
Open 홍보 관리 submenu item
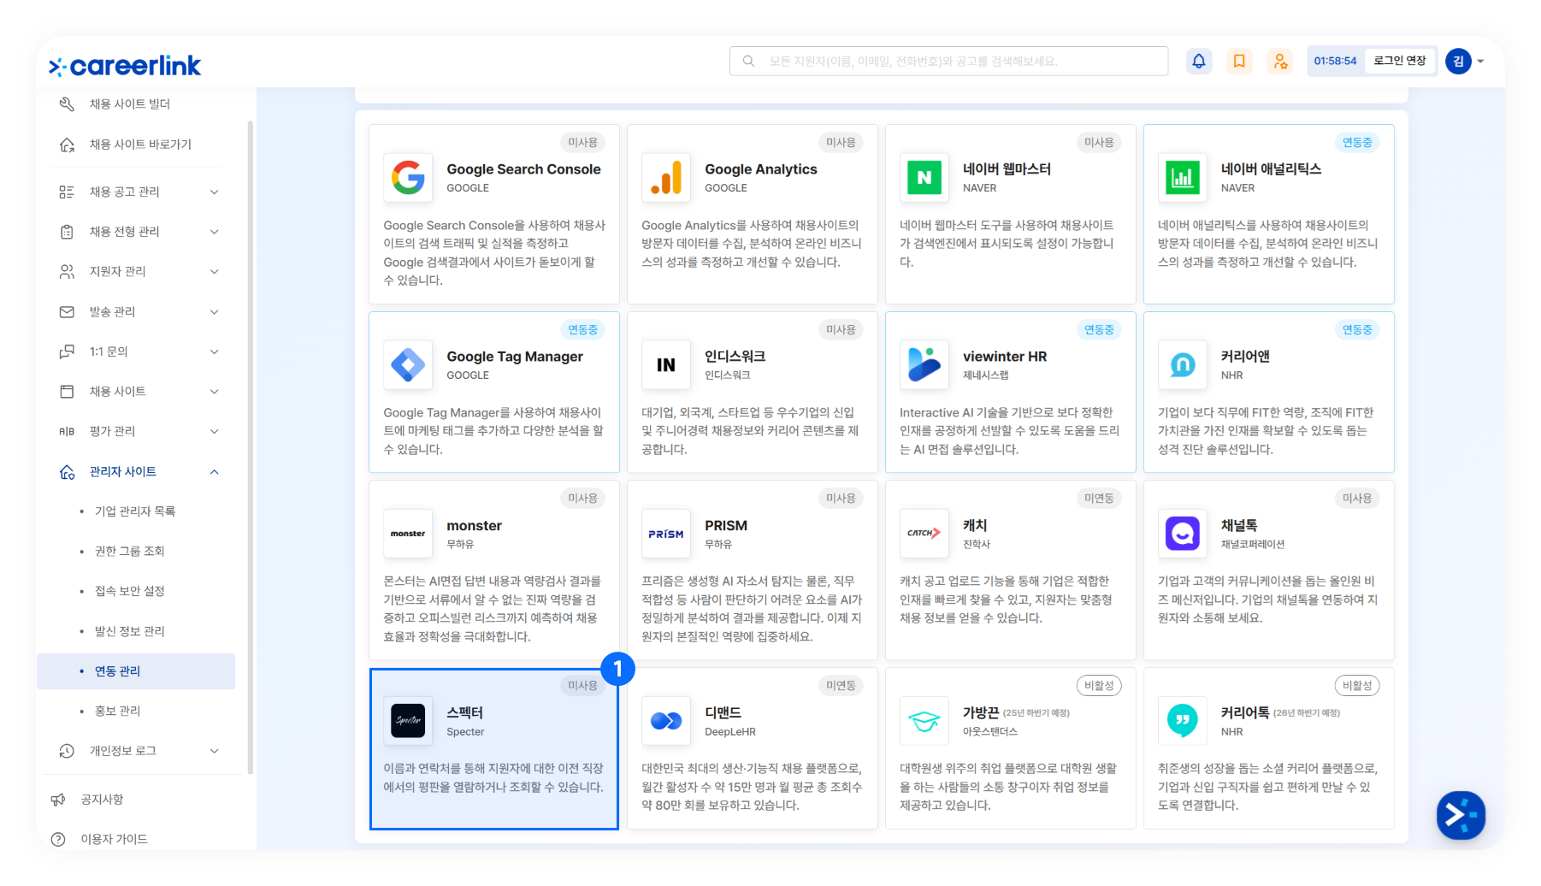point(118,711)
